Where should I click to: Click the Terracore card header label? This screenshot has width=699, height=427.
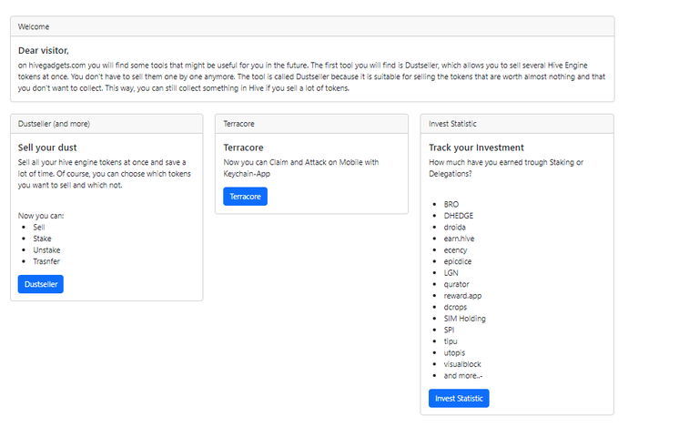click(x=239, y=124)
